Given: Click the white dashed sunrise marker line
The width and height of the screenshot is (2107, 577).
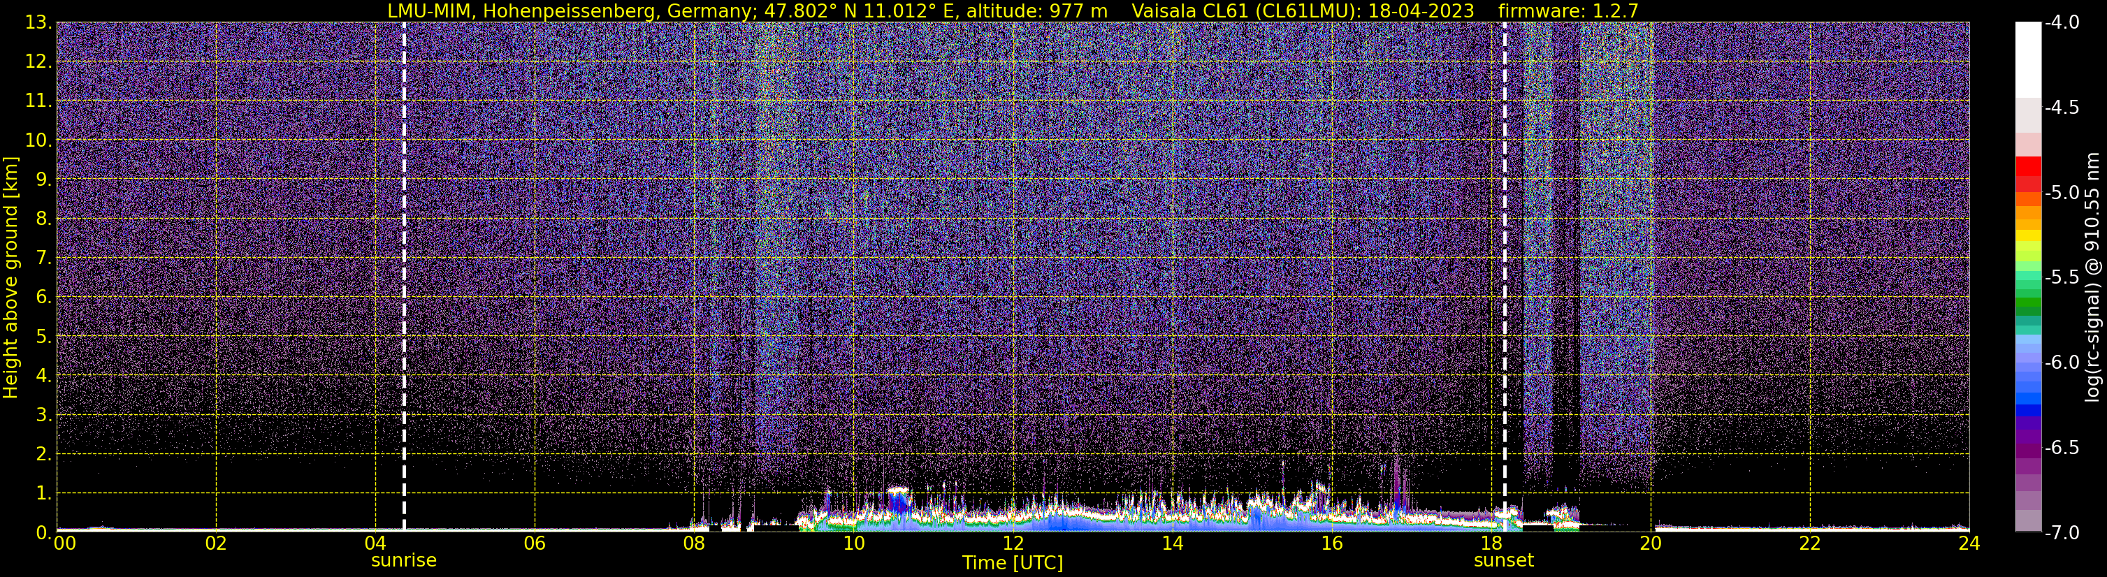Looking at the screenshot, I should tap(404, 276).
